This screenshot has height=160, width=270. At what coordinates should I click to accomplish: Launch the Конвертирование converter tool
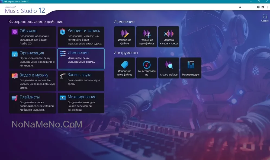coord(147,68)
